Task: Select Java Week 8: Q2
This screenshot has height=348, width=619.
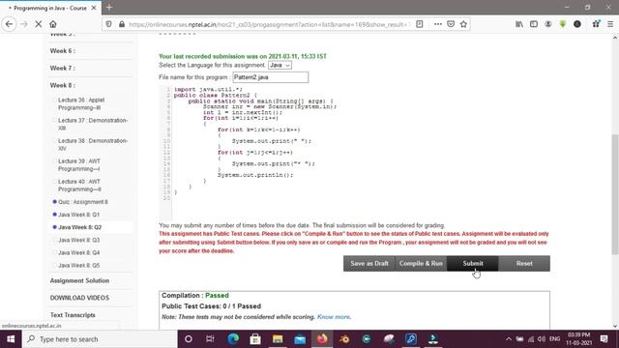Action: coord(79,227)
